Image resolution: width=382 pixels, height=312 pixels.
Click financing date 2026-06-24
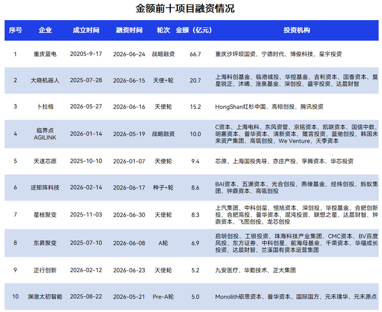pyautogui.click(x=129, y=54)
